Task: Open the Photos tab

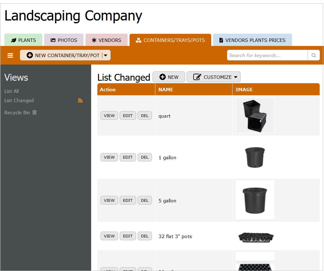Action: pos(64,40)
